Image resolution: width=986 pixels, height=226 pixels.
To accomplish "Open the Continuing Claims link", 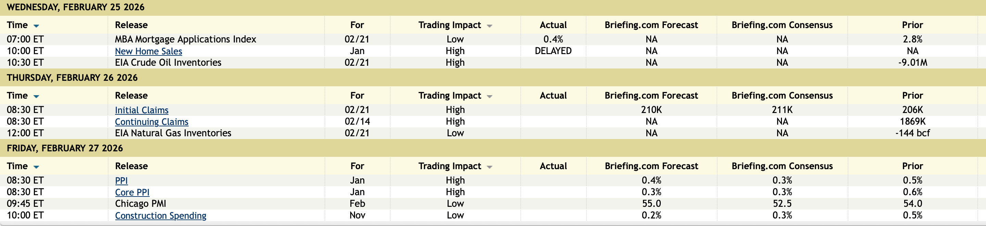I will click(151, 122).
